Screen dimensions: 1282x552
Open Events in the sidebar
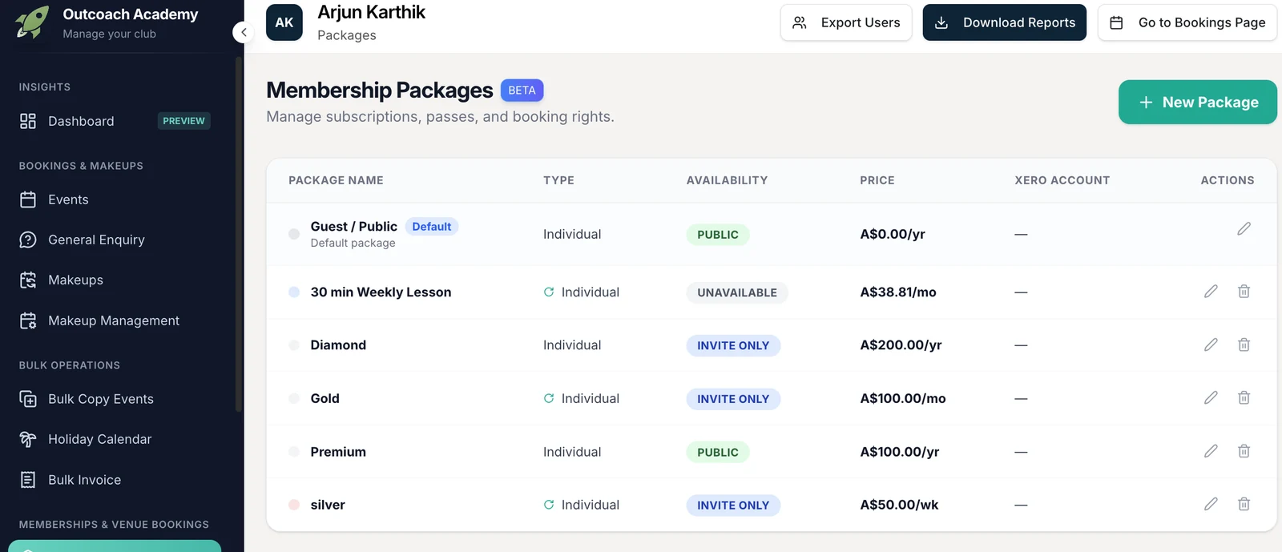click(115, 199)
